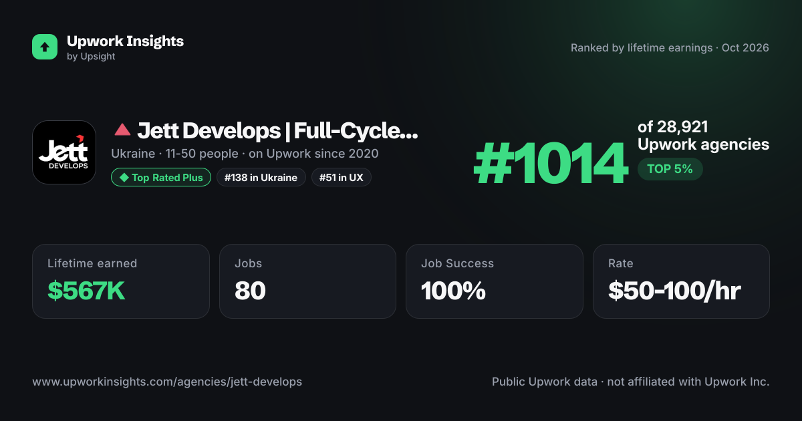The image size is (802, 421).
Task: Click the green Upwork Insights arrow logo
Action: click(x=45, y=47)
